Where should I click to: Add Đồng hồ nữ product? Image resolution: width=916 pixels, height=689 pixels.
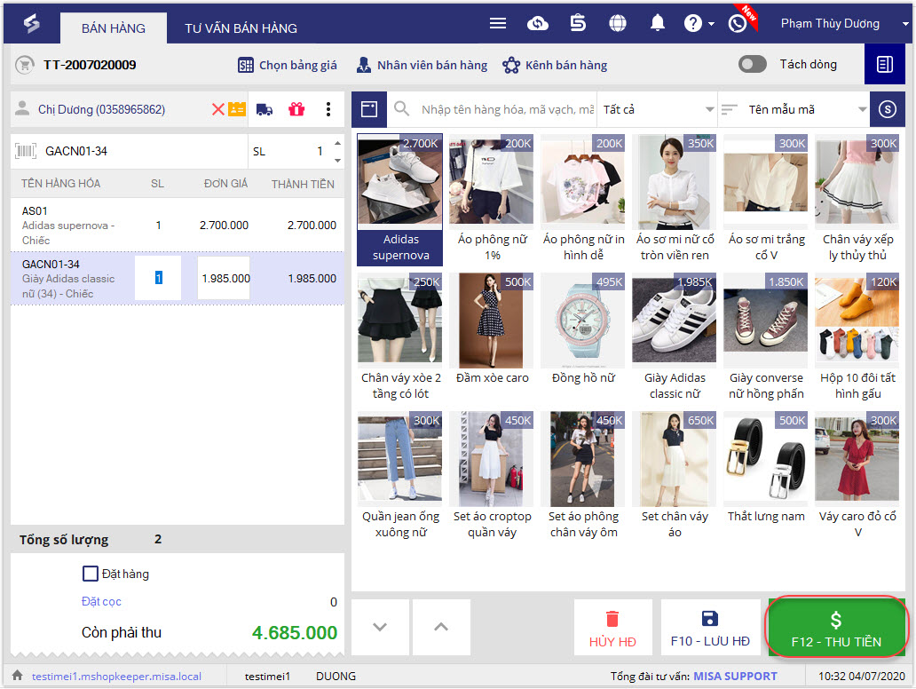pos(583,331)
